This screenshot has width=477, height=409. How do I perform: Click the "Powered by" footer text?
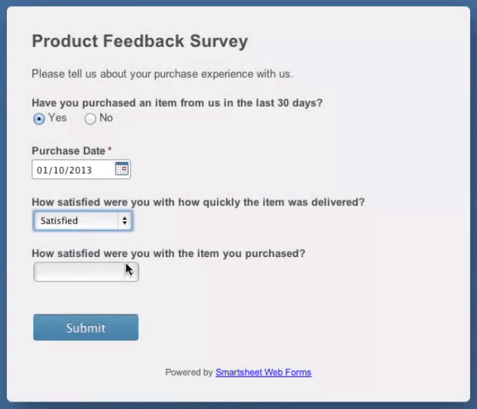189,373
